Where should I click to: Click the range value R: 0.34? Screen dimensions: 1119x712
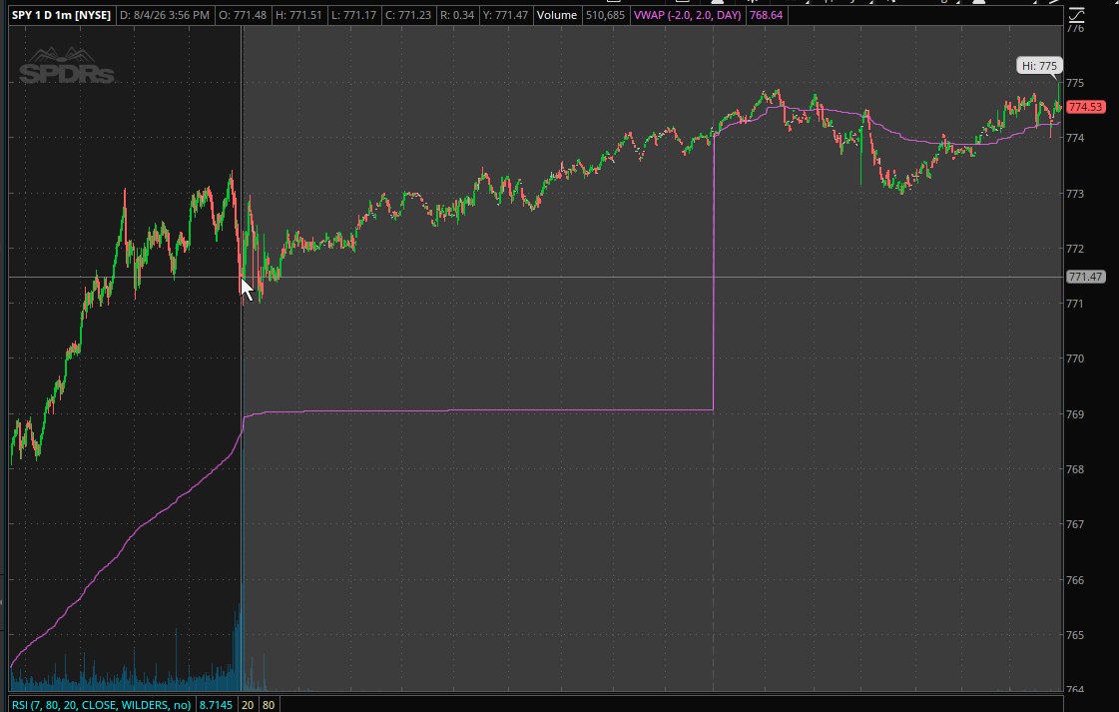pos(457,15)
